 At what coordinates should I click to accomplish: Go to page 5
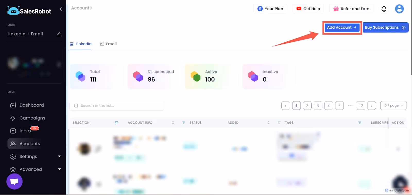pos(339,106)
